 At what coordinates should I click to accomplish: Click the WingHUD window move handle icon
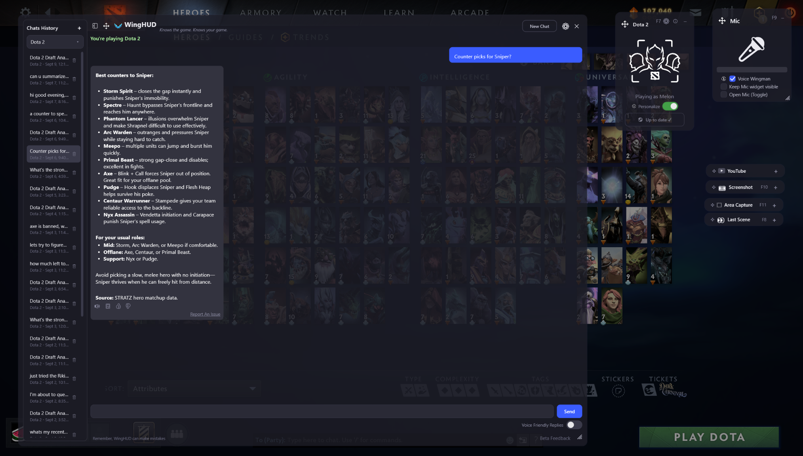coord(106,26)
